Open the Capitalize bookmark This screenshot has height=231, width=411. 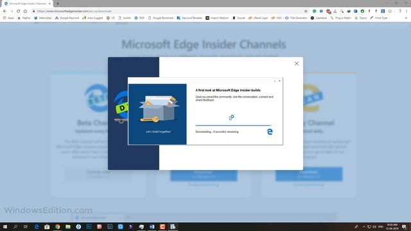(x=319, y=18)
